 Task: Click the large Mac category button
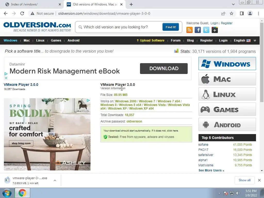[x=227, y=79]
